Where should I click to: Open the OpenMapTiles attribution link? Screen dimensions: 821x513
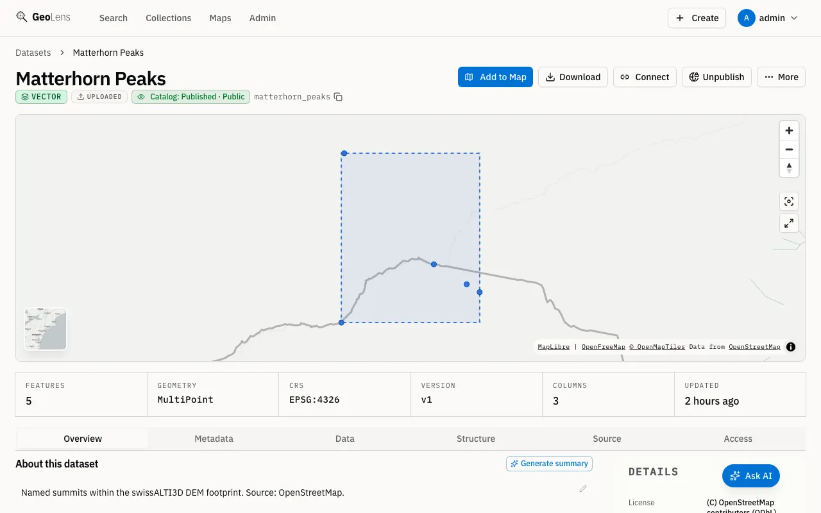[x=657, y=347]
